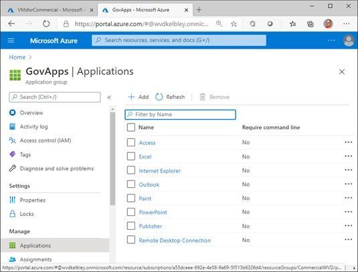Click the address bar lock icon
Screen dimensions: 358x272
tap(66, 23)
